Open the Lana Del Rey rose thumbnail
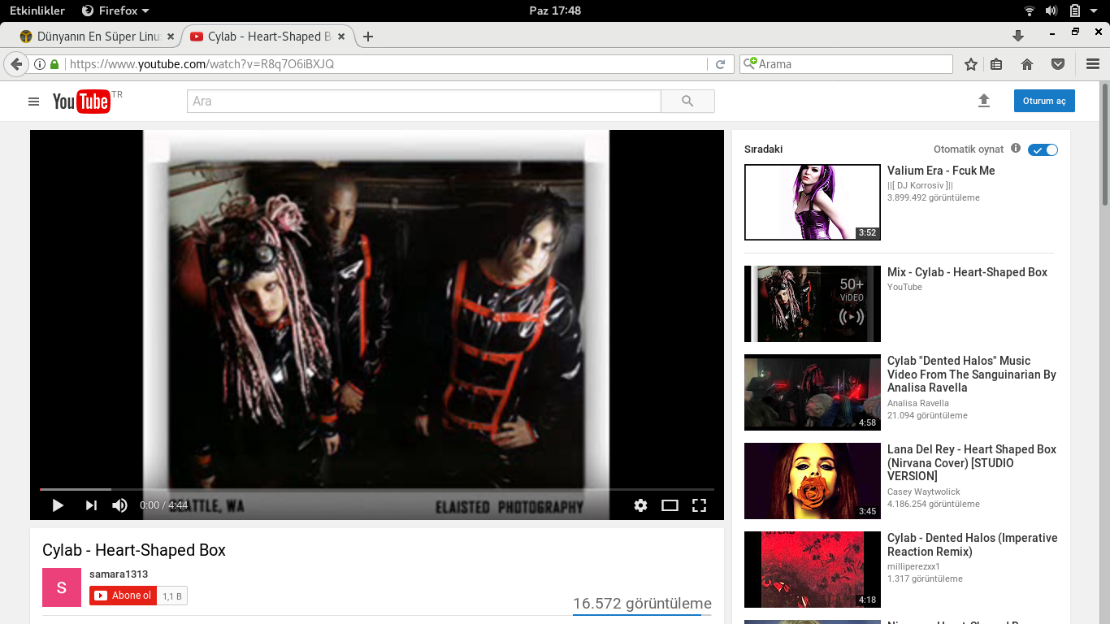 tap(813, 481)
